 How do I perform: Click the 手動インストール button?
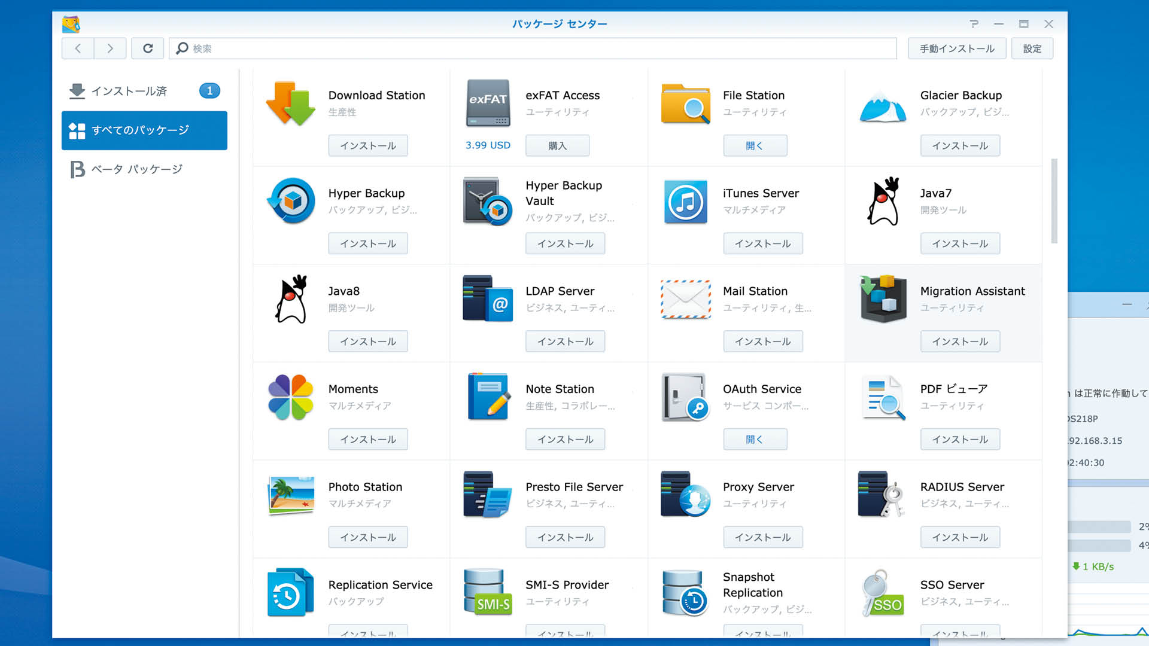tap(957, 48)
